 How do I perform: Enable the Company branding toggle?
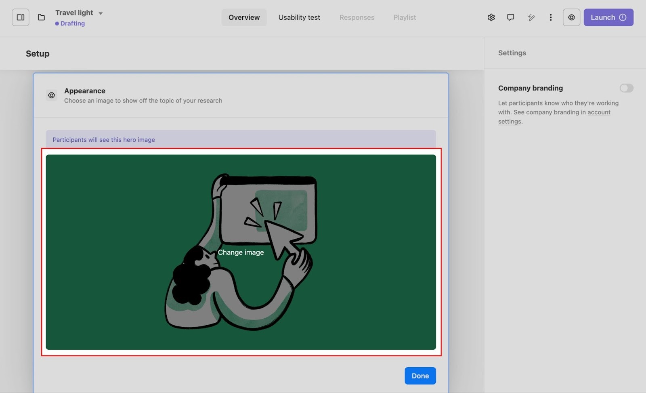(626, 88)
